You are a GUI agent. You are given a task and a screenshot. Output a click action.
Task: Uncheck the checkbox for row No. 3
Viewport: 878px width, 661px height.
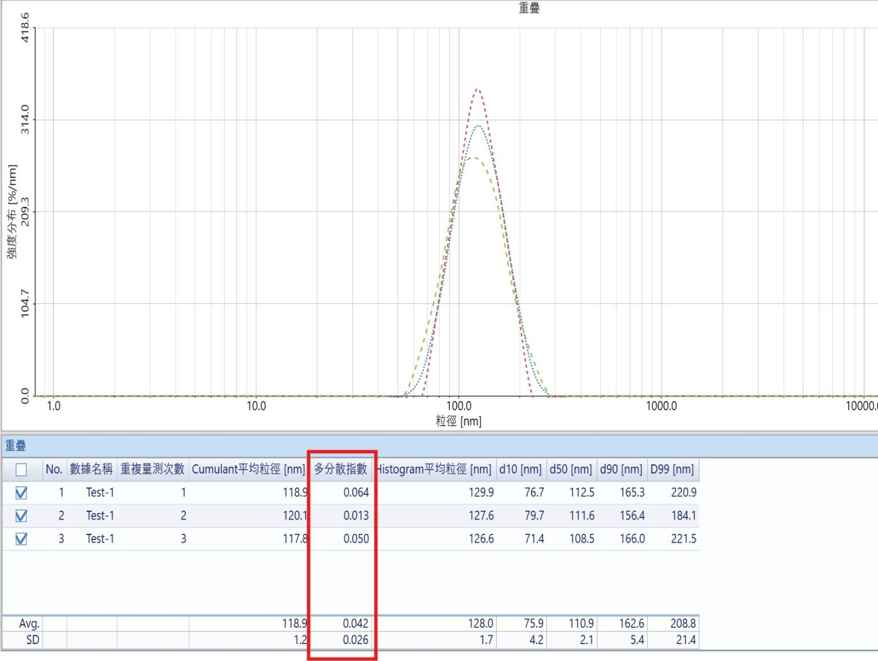(x=21, y=539)
